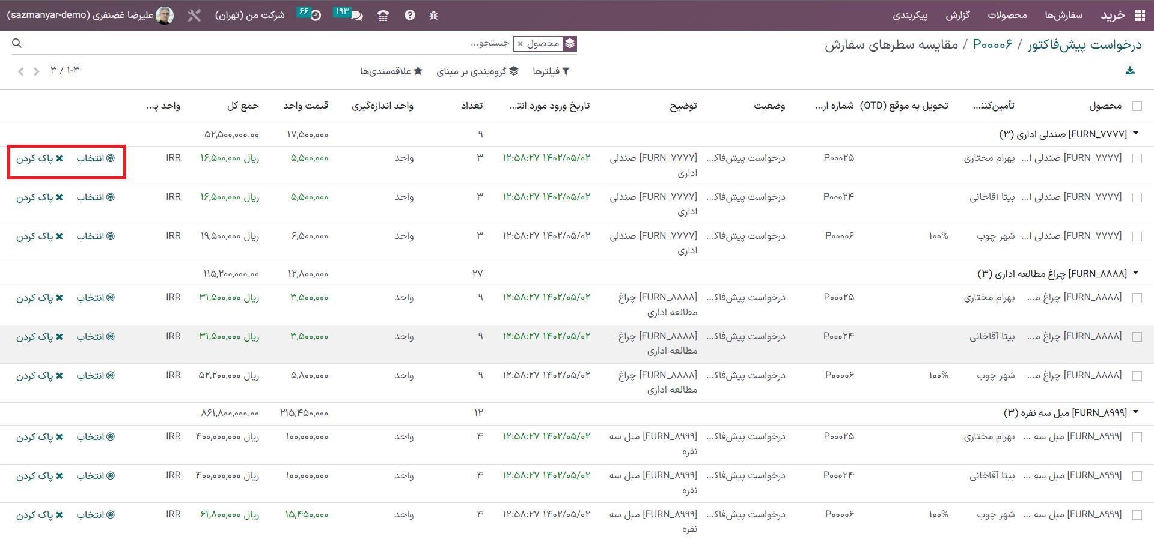Screen dimensions: 1154x539
Task: Open the wrench tools icon
Action: 194,16
